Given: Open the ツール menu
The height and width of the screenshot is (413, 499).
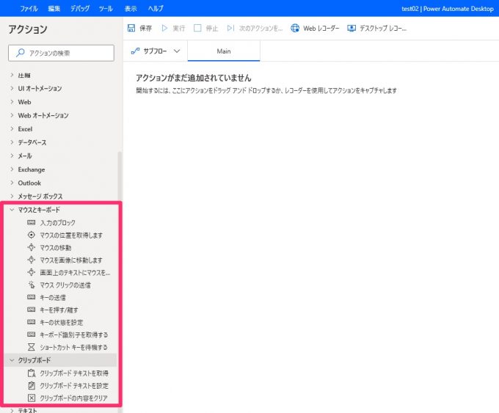Looking at the screenshot, I should [x=106, y=9].
